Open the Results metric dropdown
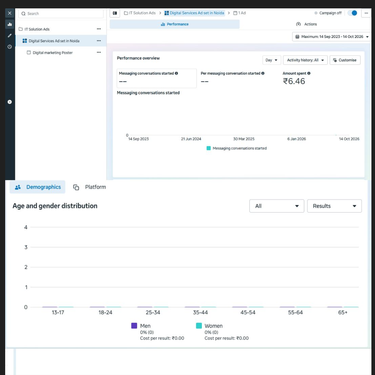 point(334,206)
